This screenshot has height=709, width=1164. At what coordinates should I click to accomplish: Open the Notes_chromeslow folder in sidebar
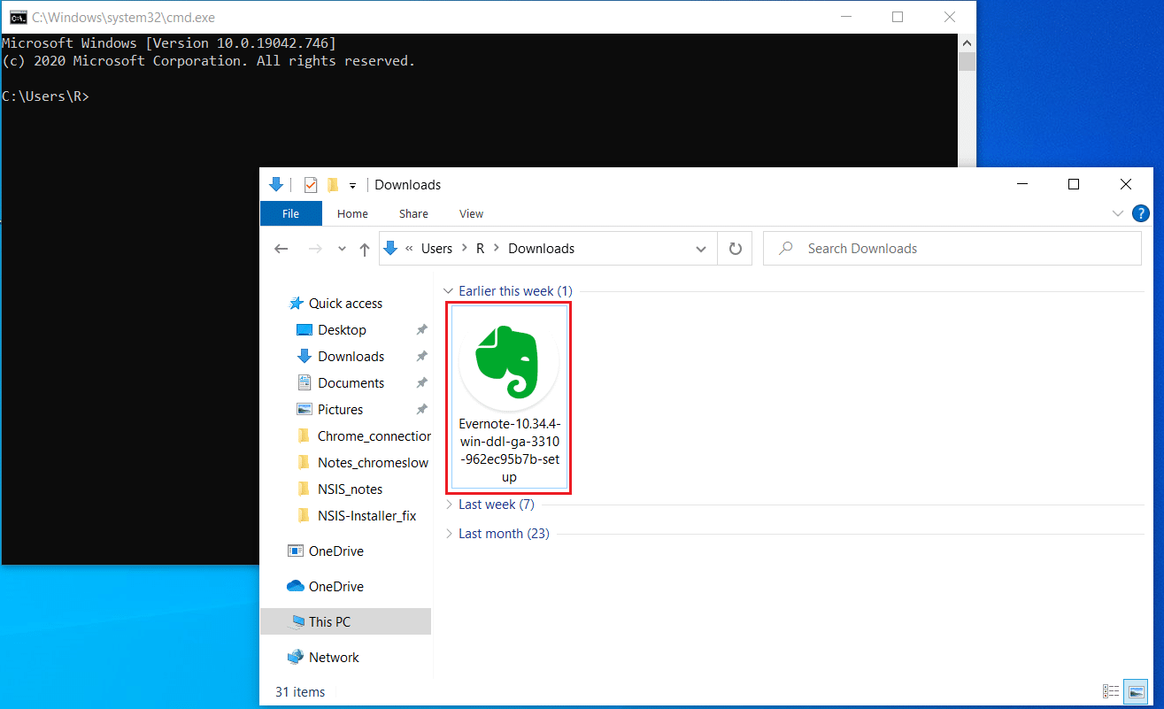pos(373,463)
